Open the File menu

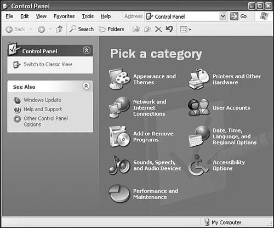[x=9, y=16]
